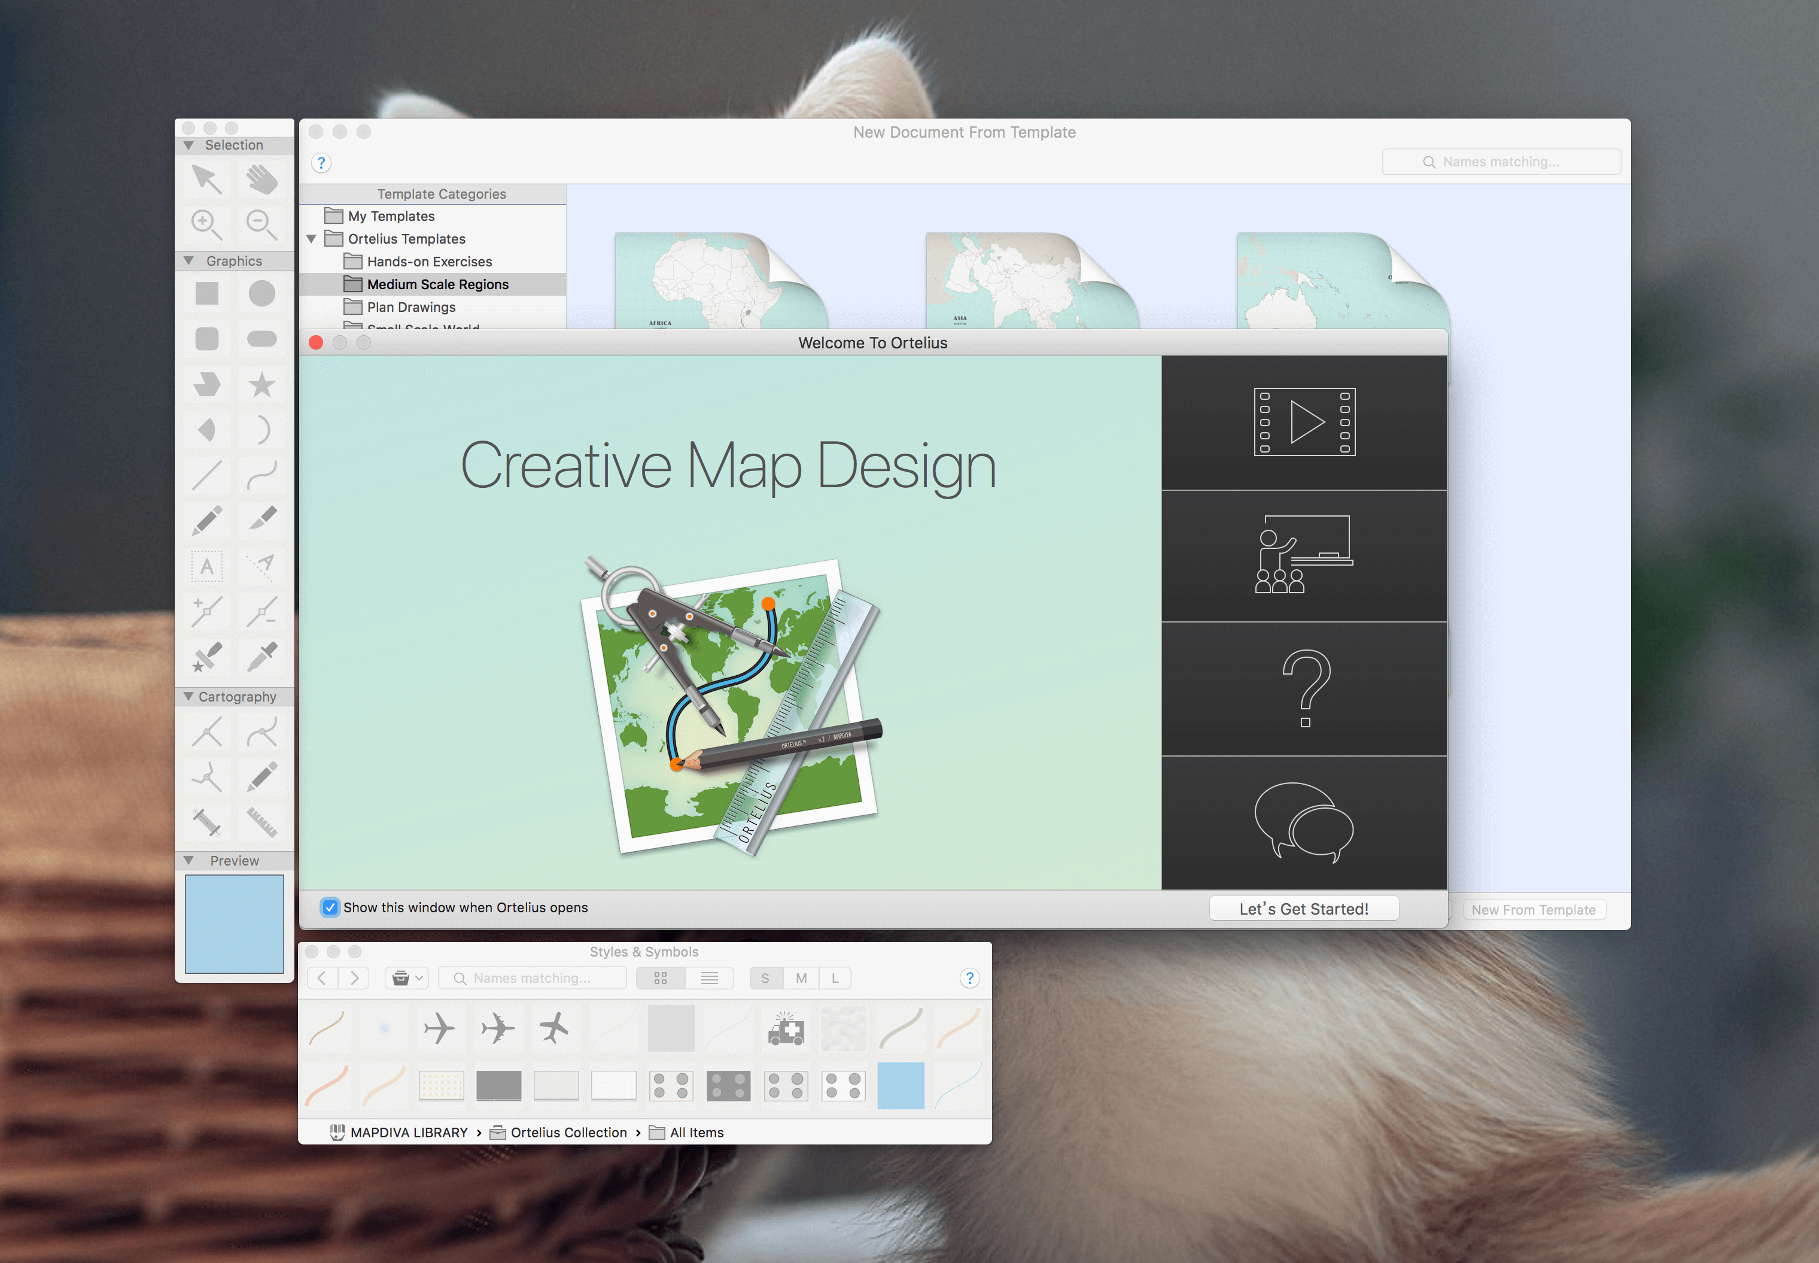Expand the Cartography tools panel
Screen dimensions: 1819x1263
tap(187, 696)
